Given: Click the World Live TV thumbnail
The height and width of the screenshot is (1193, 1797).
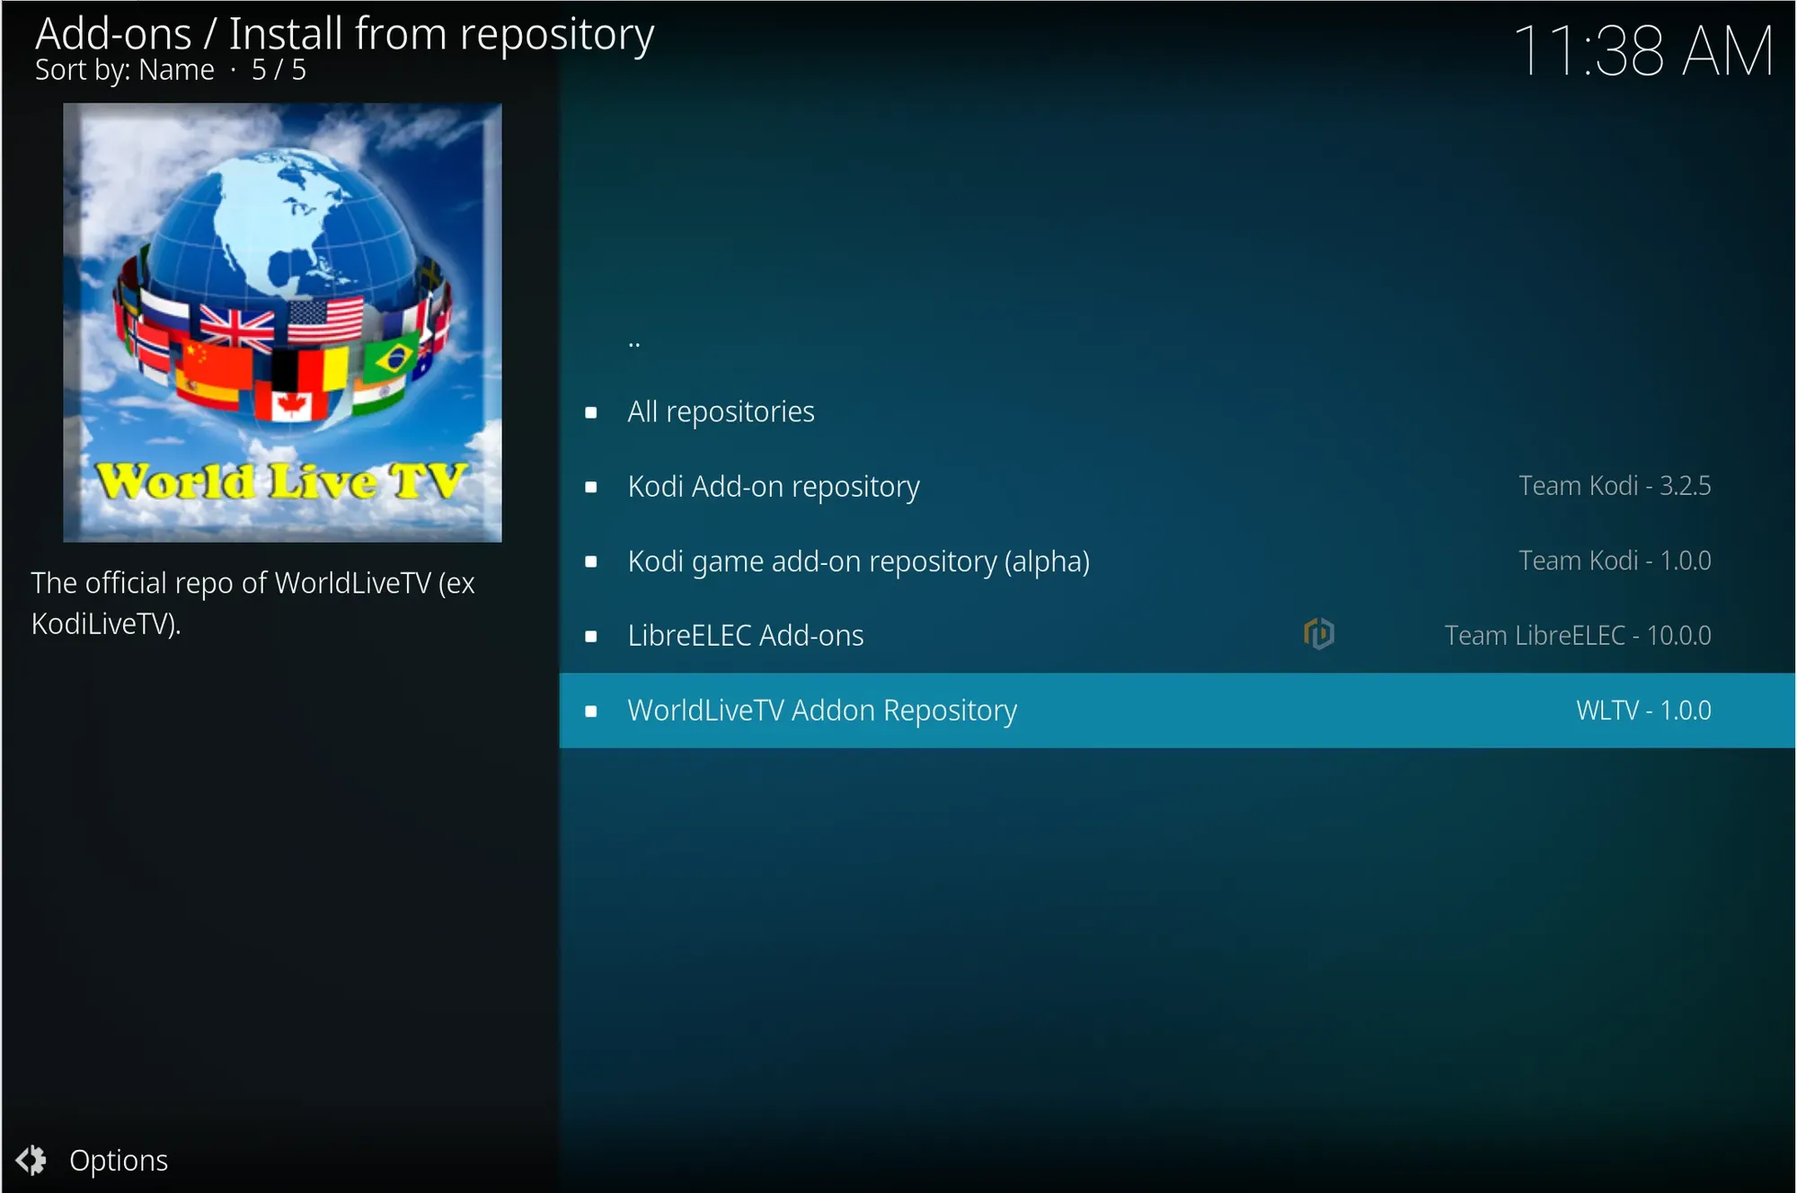Looking at the screenshot, I should pyautogui.click(x=282, y=323).
